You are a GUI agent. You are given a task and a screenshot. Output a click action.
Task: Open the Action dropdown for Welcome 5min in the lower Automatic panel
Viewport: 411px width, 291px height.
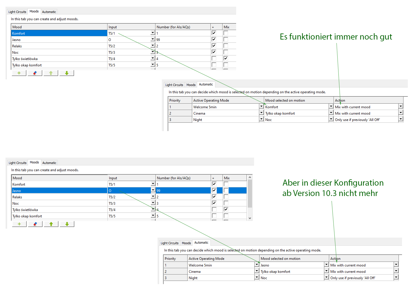[396, 265]
